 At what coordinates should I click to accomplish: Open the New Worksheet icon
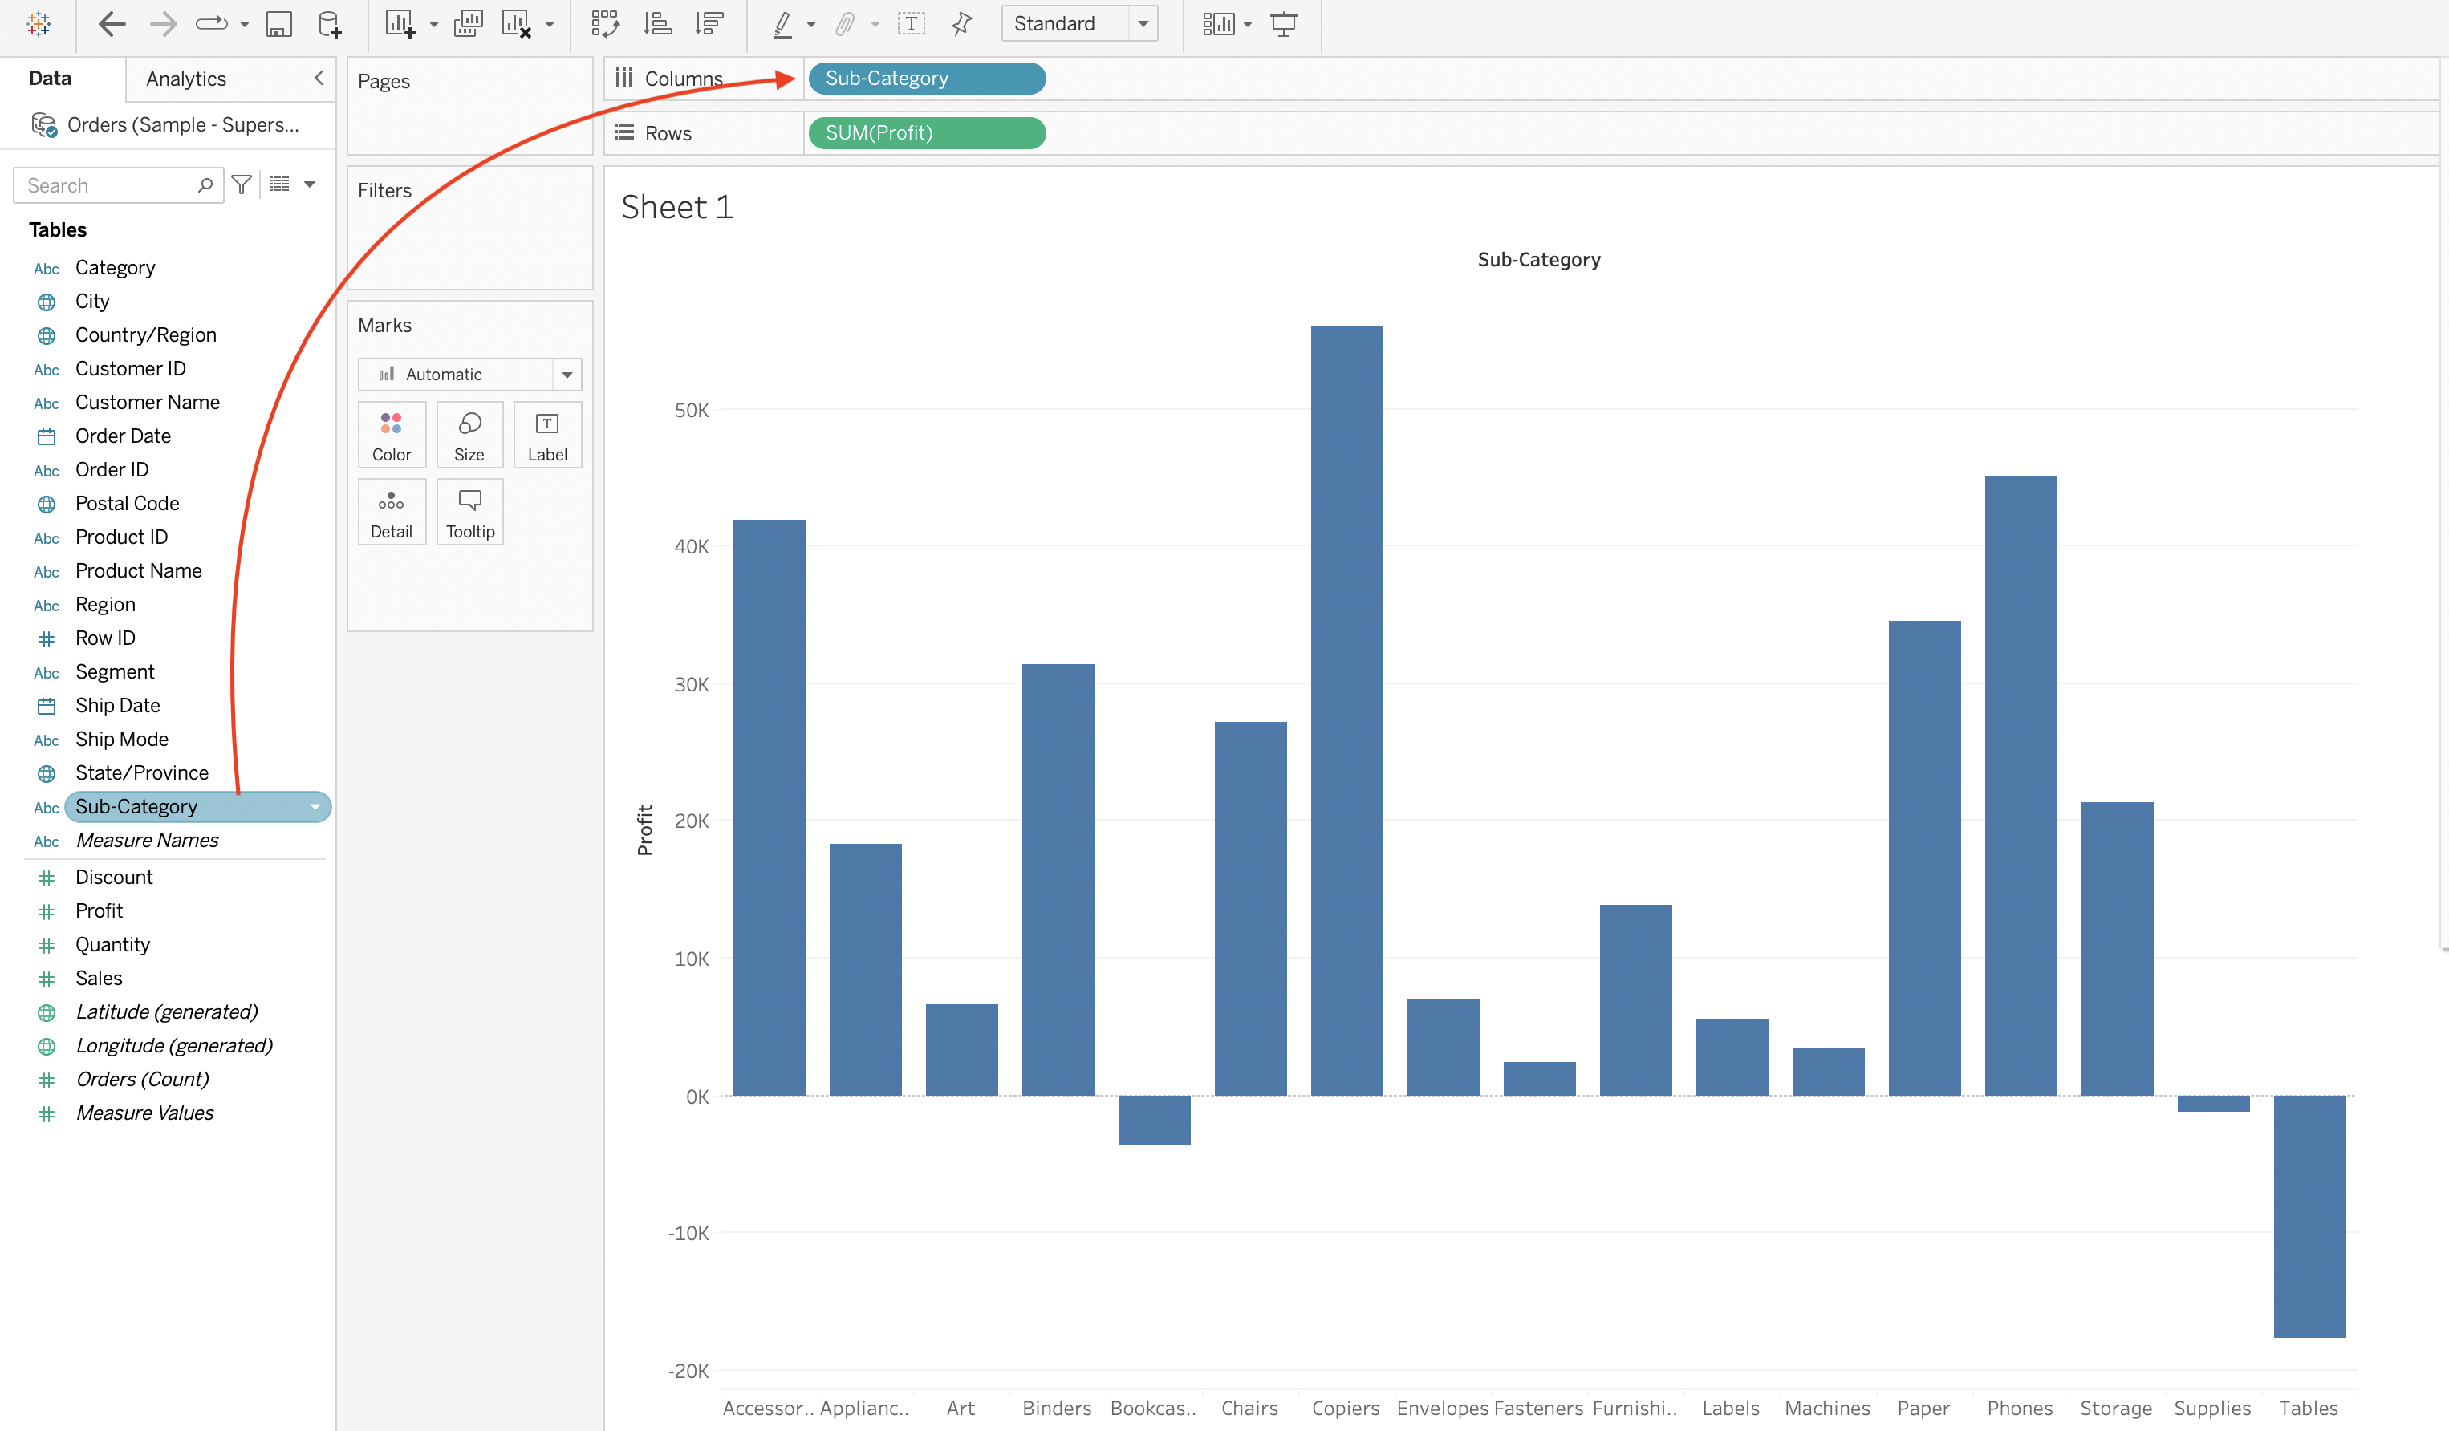click(x=401, y=23)
